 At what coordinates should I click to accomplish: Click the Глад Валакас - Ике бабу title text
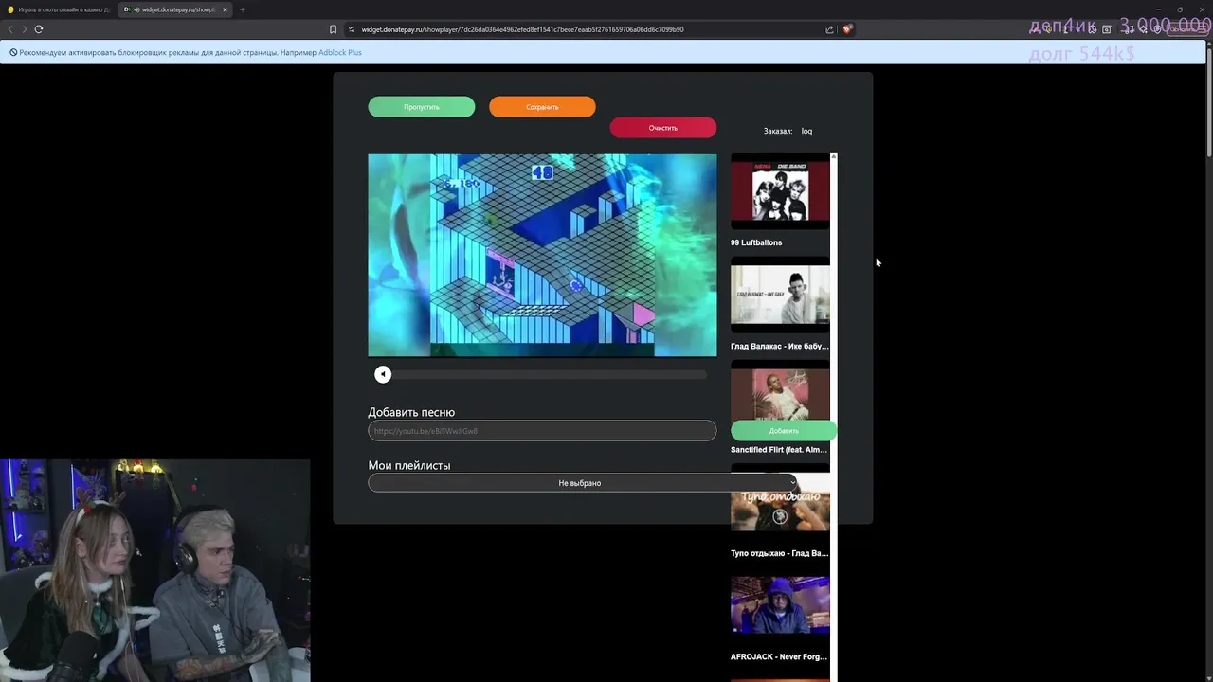[x=779, y=347]
